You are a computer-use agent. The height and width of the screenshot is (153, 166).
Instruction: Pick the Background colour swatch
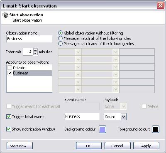click(x=103, y=129)
